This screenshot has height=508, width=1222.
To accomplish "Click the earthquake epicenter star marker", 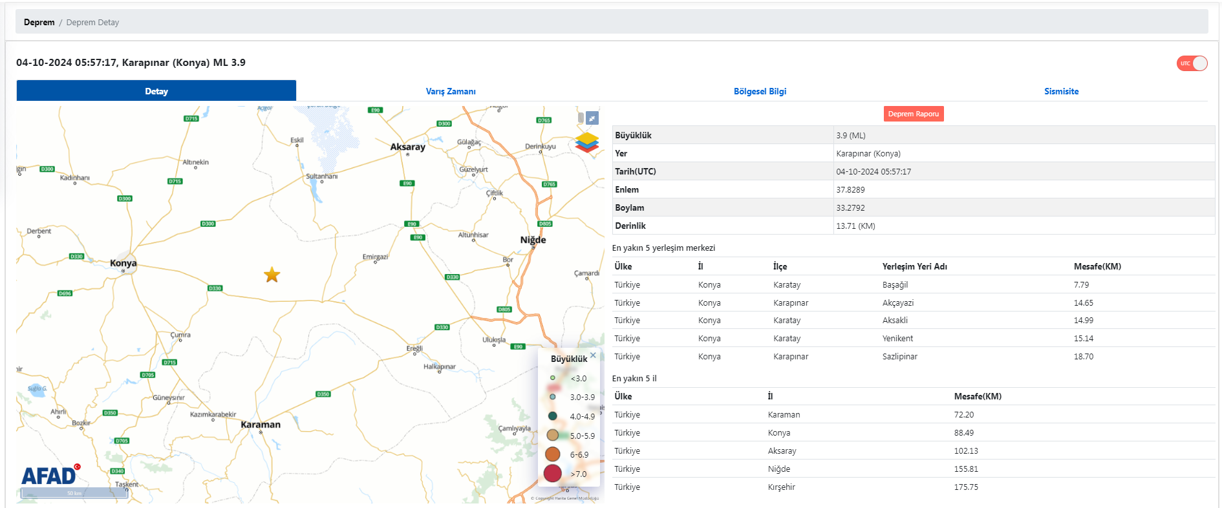I will tap(272, 275).
